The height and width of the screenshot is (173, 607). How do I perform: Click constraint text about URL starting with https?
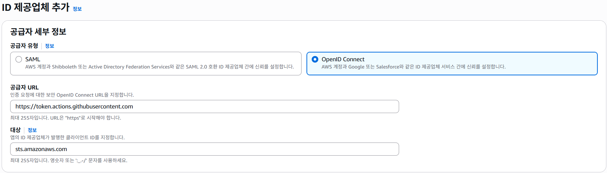66,118
